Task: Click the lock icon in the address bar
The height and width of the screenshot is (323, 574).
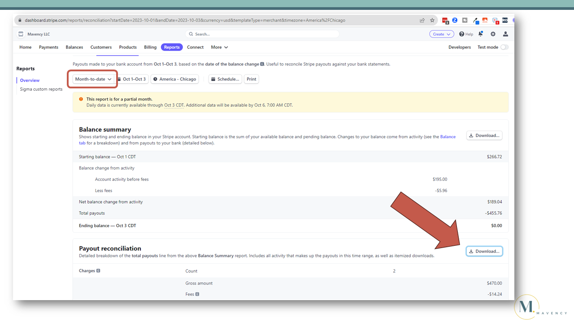Action: [x=19, y=20]
